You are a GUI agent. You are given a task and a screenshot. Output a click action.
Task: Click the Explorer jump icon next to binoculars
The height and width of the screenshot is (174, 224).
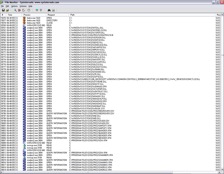pyautogui.click(x=53, y=10)
